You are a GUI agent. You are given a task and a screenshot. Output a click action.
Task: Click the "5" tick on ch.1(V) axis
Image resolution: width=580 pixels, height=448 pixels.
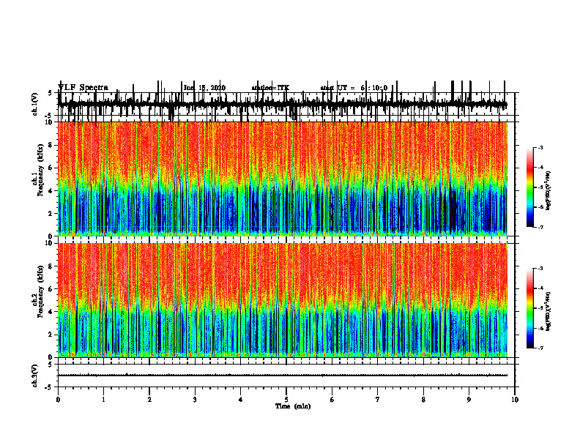[51, 93]
